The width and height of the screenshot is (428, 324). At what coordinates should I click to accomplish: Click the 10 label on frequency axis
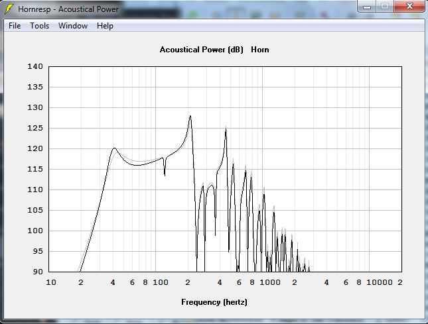51,282
